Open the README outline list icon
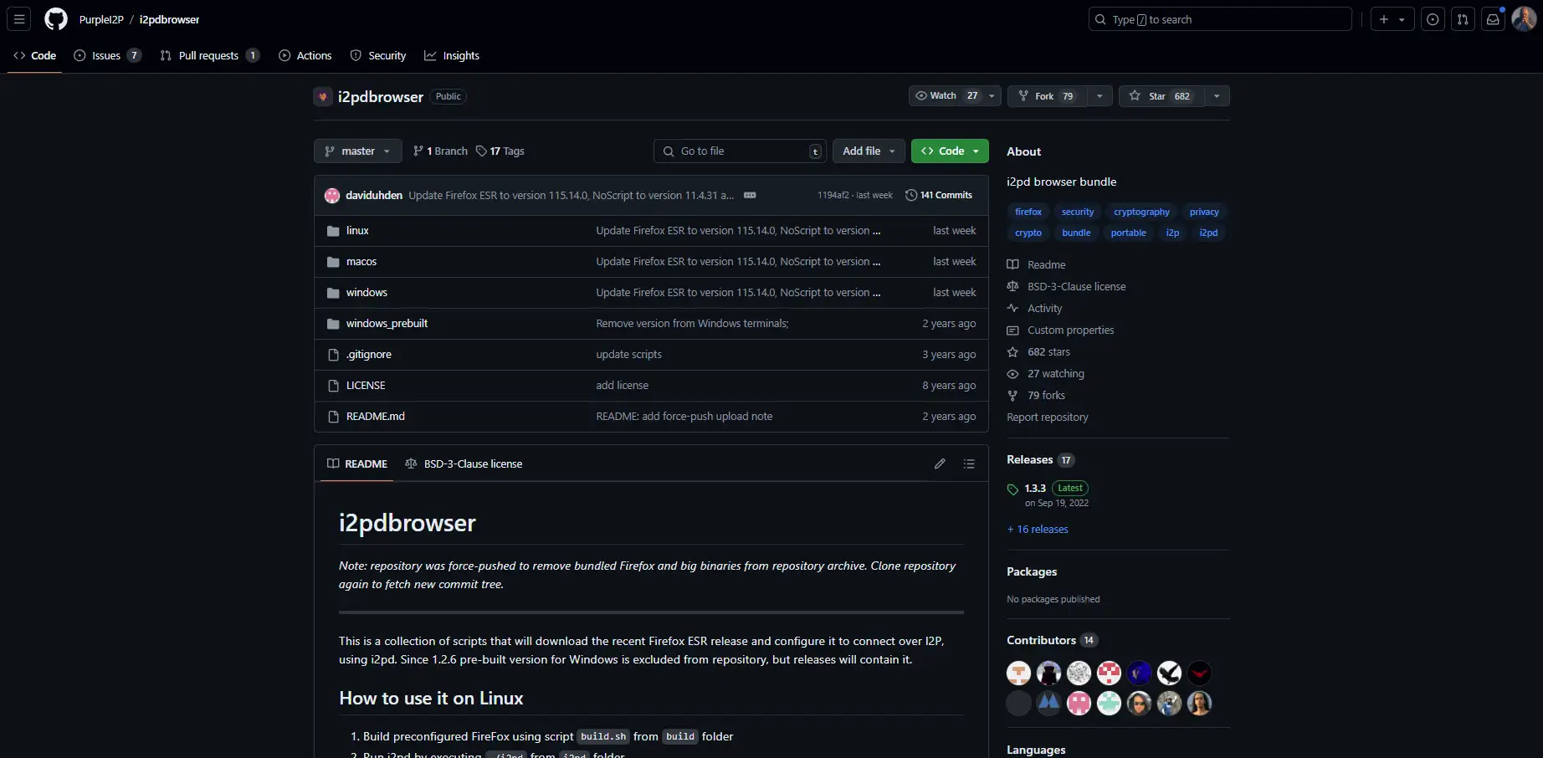Viewport: 1543px width, 758px height. (x=969, y=464)
